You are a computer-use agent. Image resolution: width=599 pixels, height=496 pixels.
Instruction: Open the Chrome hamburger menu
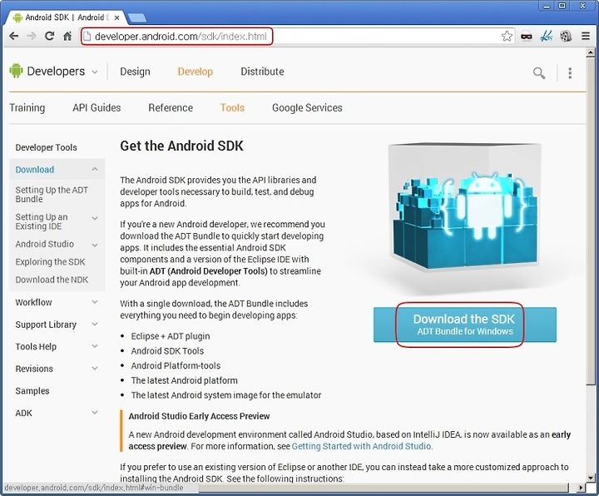click(585, 36)
